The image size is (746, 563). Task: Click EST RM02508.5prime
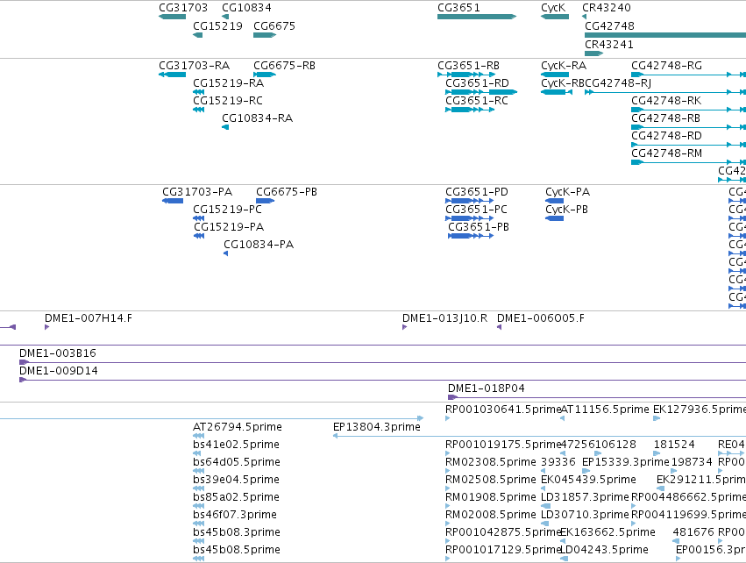tap(448, 488)
